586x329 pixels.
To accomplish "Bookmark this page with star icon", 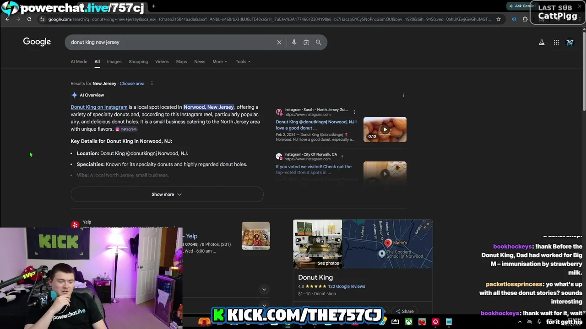I will point(499,19).
